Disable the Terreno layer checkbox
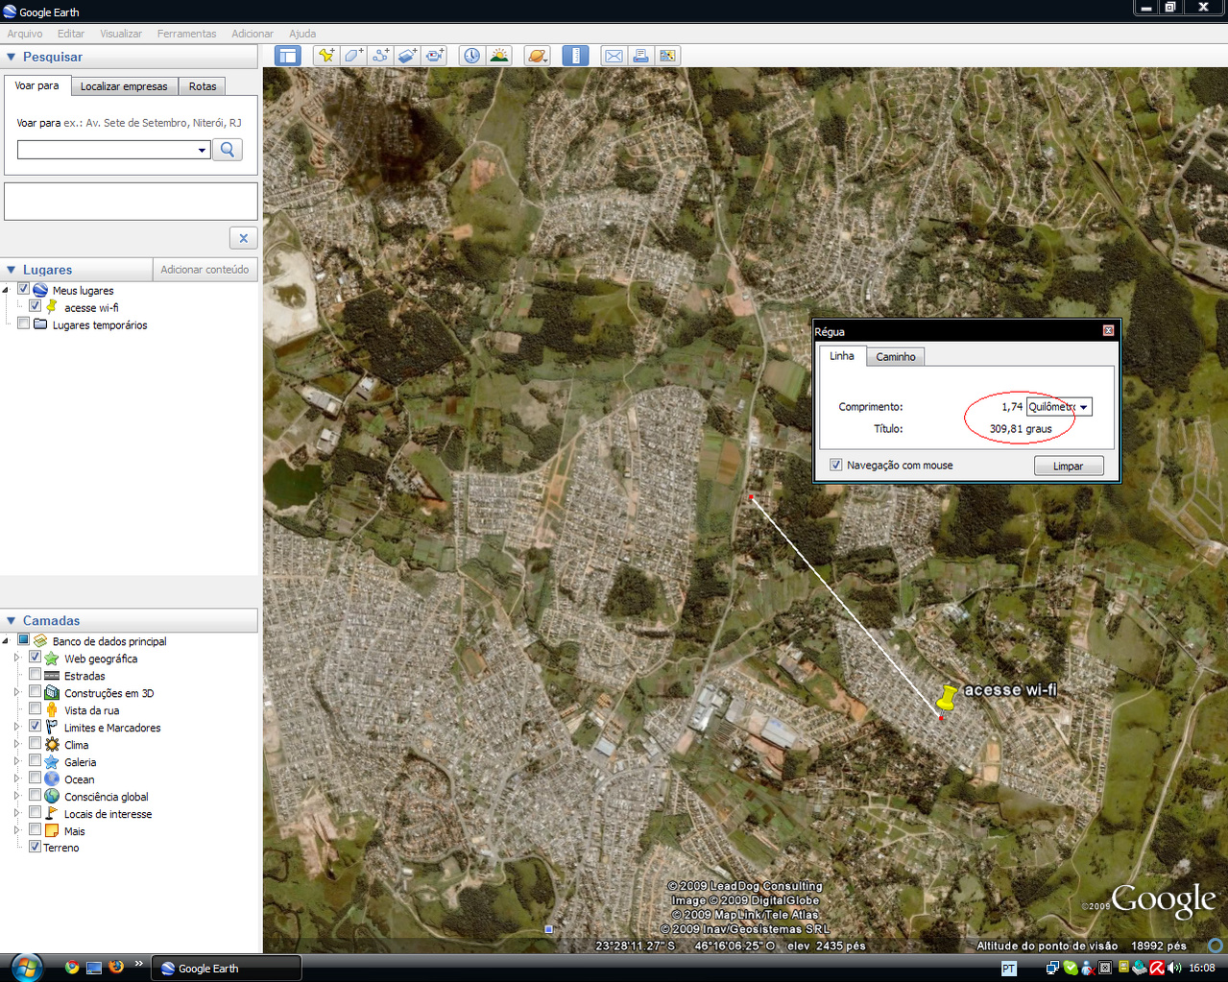Viewport: 1228px width, 982px height. click(35, 847)
